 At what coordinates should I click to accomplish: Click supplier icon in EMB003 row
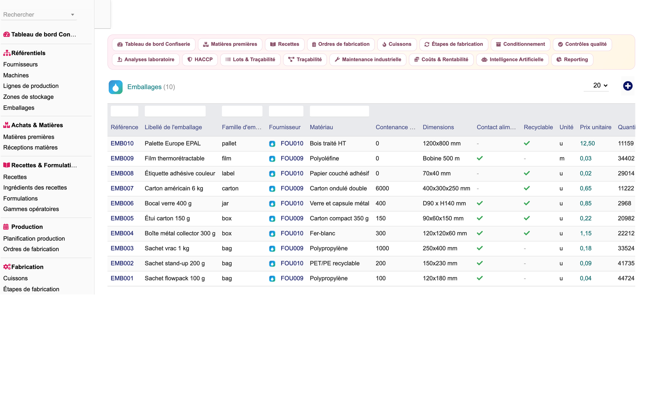[x=272, y=249]
